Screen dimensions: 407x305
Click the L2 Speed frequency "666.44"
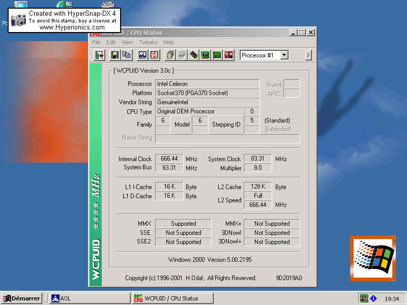pos(258,205)
